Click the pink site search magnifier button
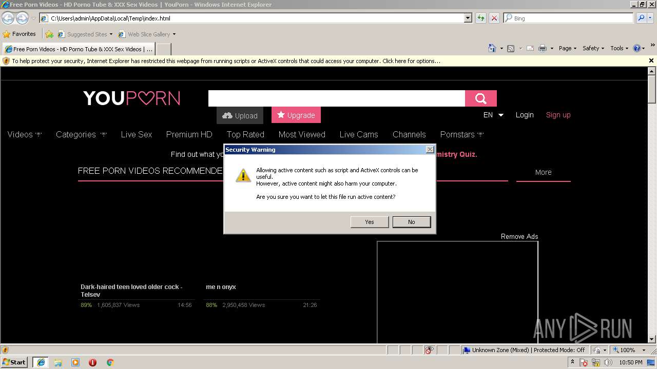The width and height of the screenshot is (657, 369). click(480, 98)
